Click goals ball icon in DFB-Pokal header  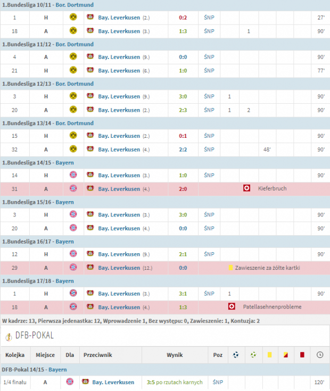click(236, 355)
